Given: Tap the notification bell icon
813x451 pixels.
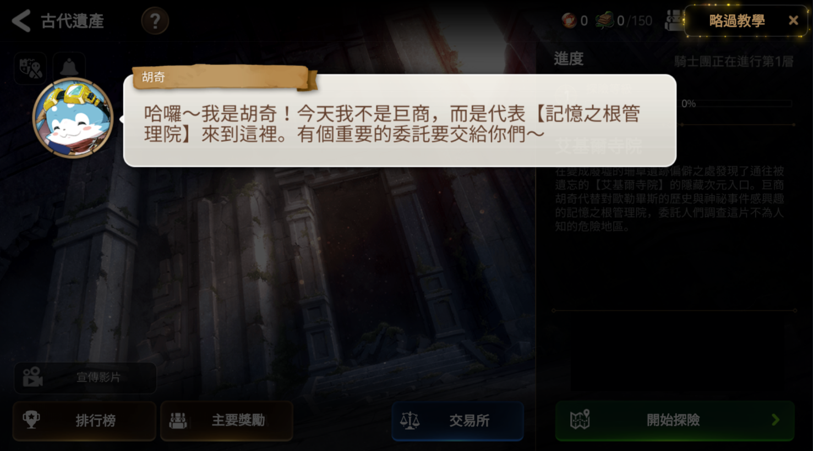Looking at the screenshot, I should point(69,67).
